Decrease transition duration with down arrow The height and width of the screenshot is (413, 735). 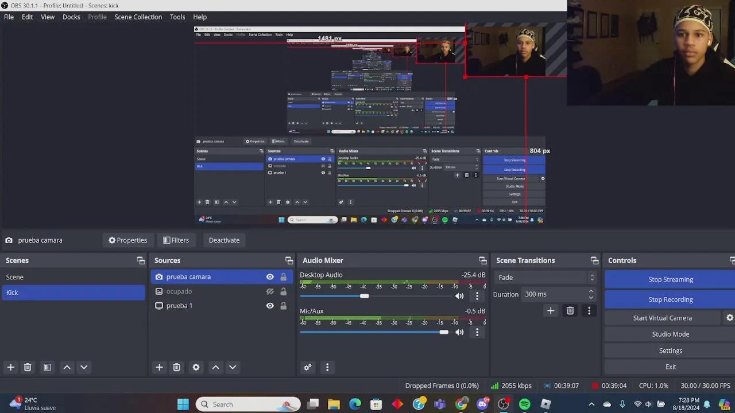[591, 297]
